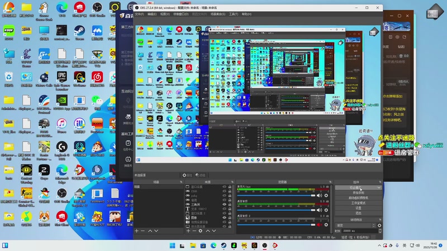
Task: Mute the 麦克风/Aux channel
Action: (x=319, y=196)
